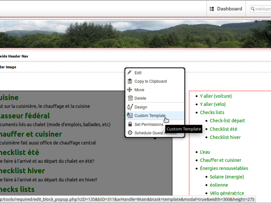Viewport: 271px width, 203px height.
Task: Click the trash can Delete icon
Action: [130, 98]
